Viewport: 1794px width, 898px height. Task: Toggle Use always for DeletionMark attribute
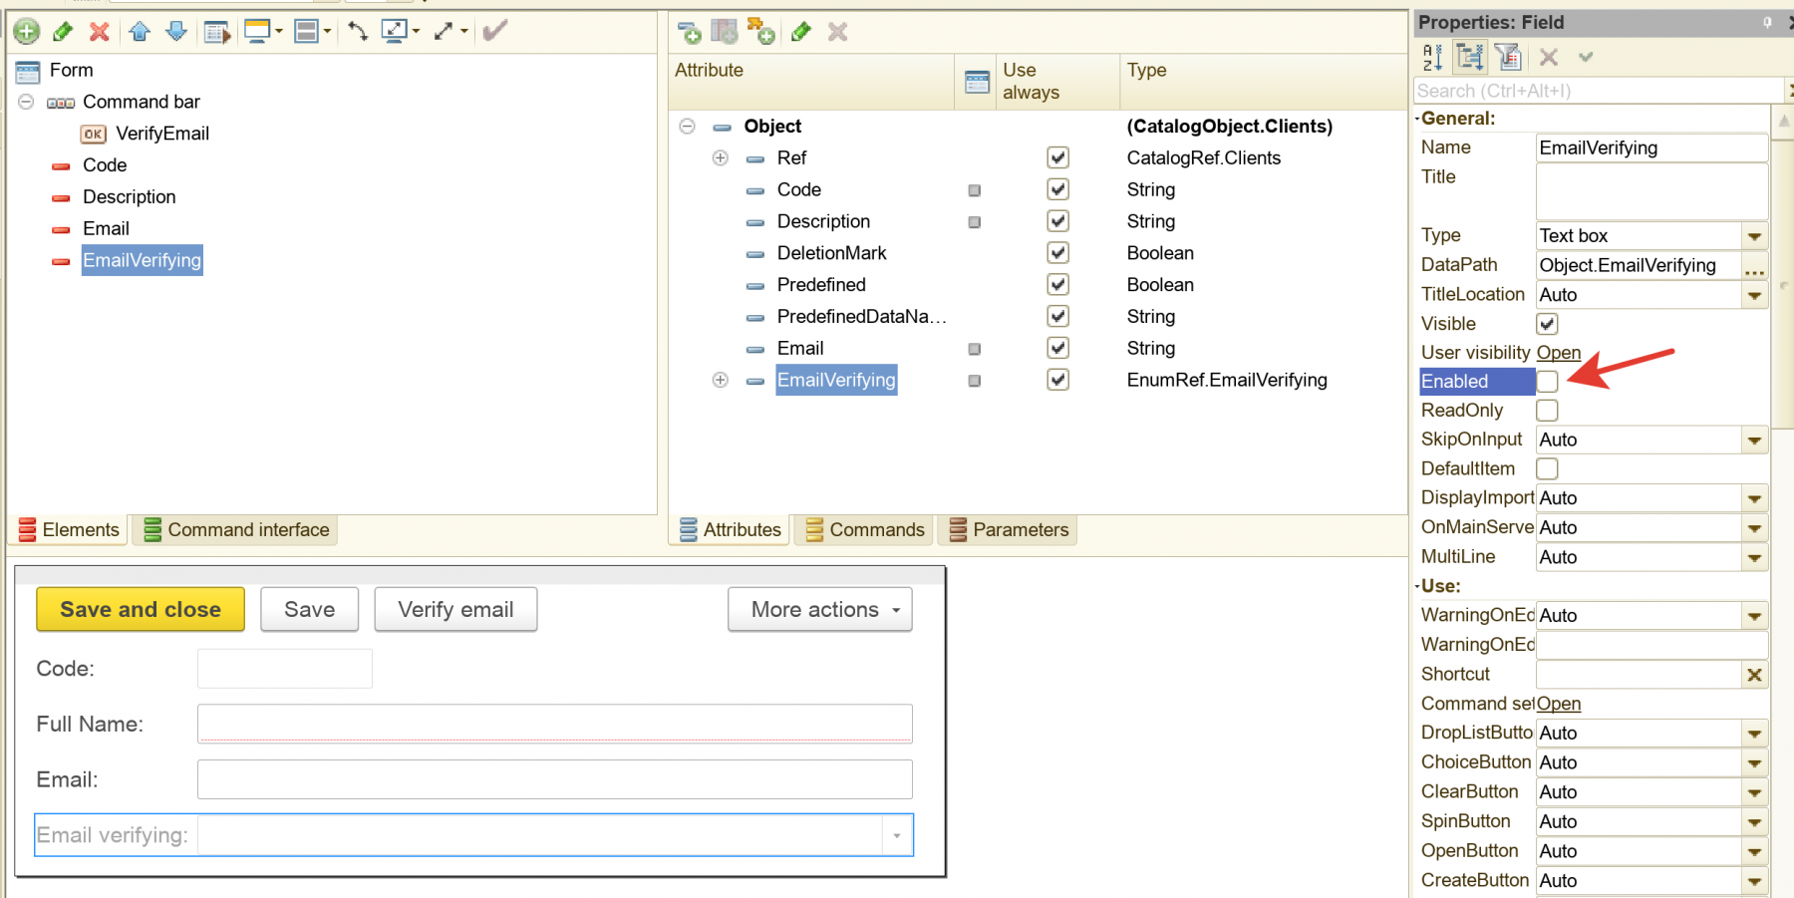[x=1057, y=253]
